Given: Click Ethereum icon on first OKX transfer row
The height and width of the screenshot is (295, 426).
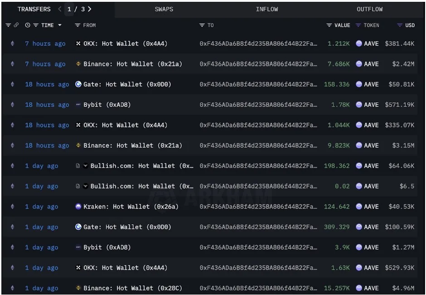Looking at the screenshot, I should click(12, 44).
